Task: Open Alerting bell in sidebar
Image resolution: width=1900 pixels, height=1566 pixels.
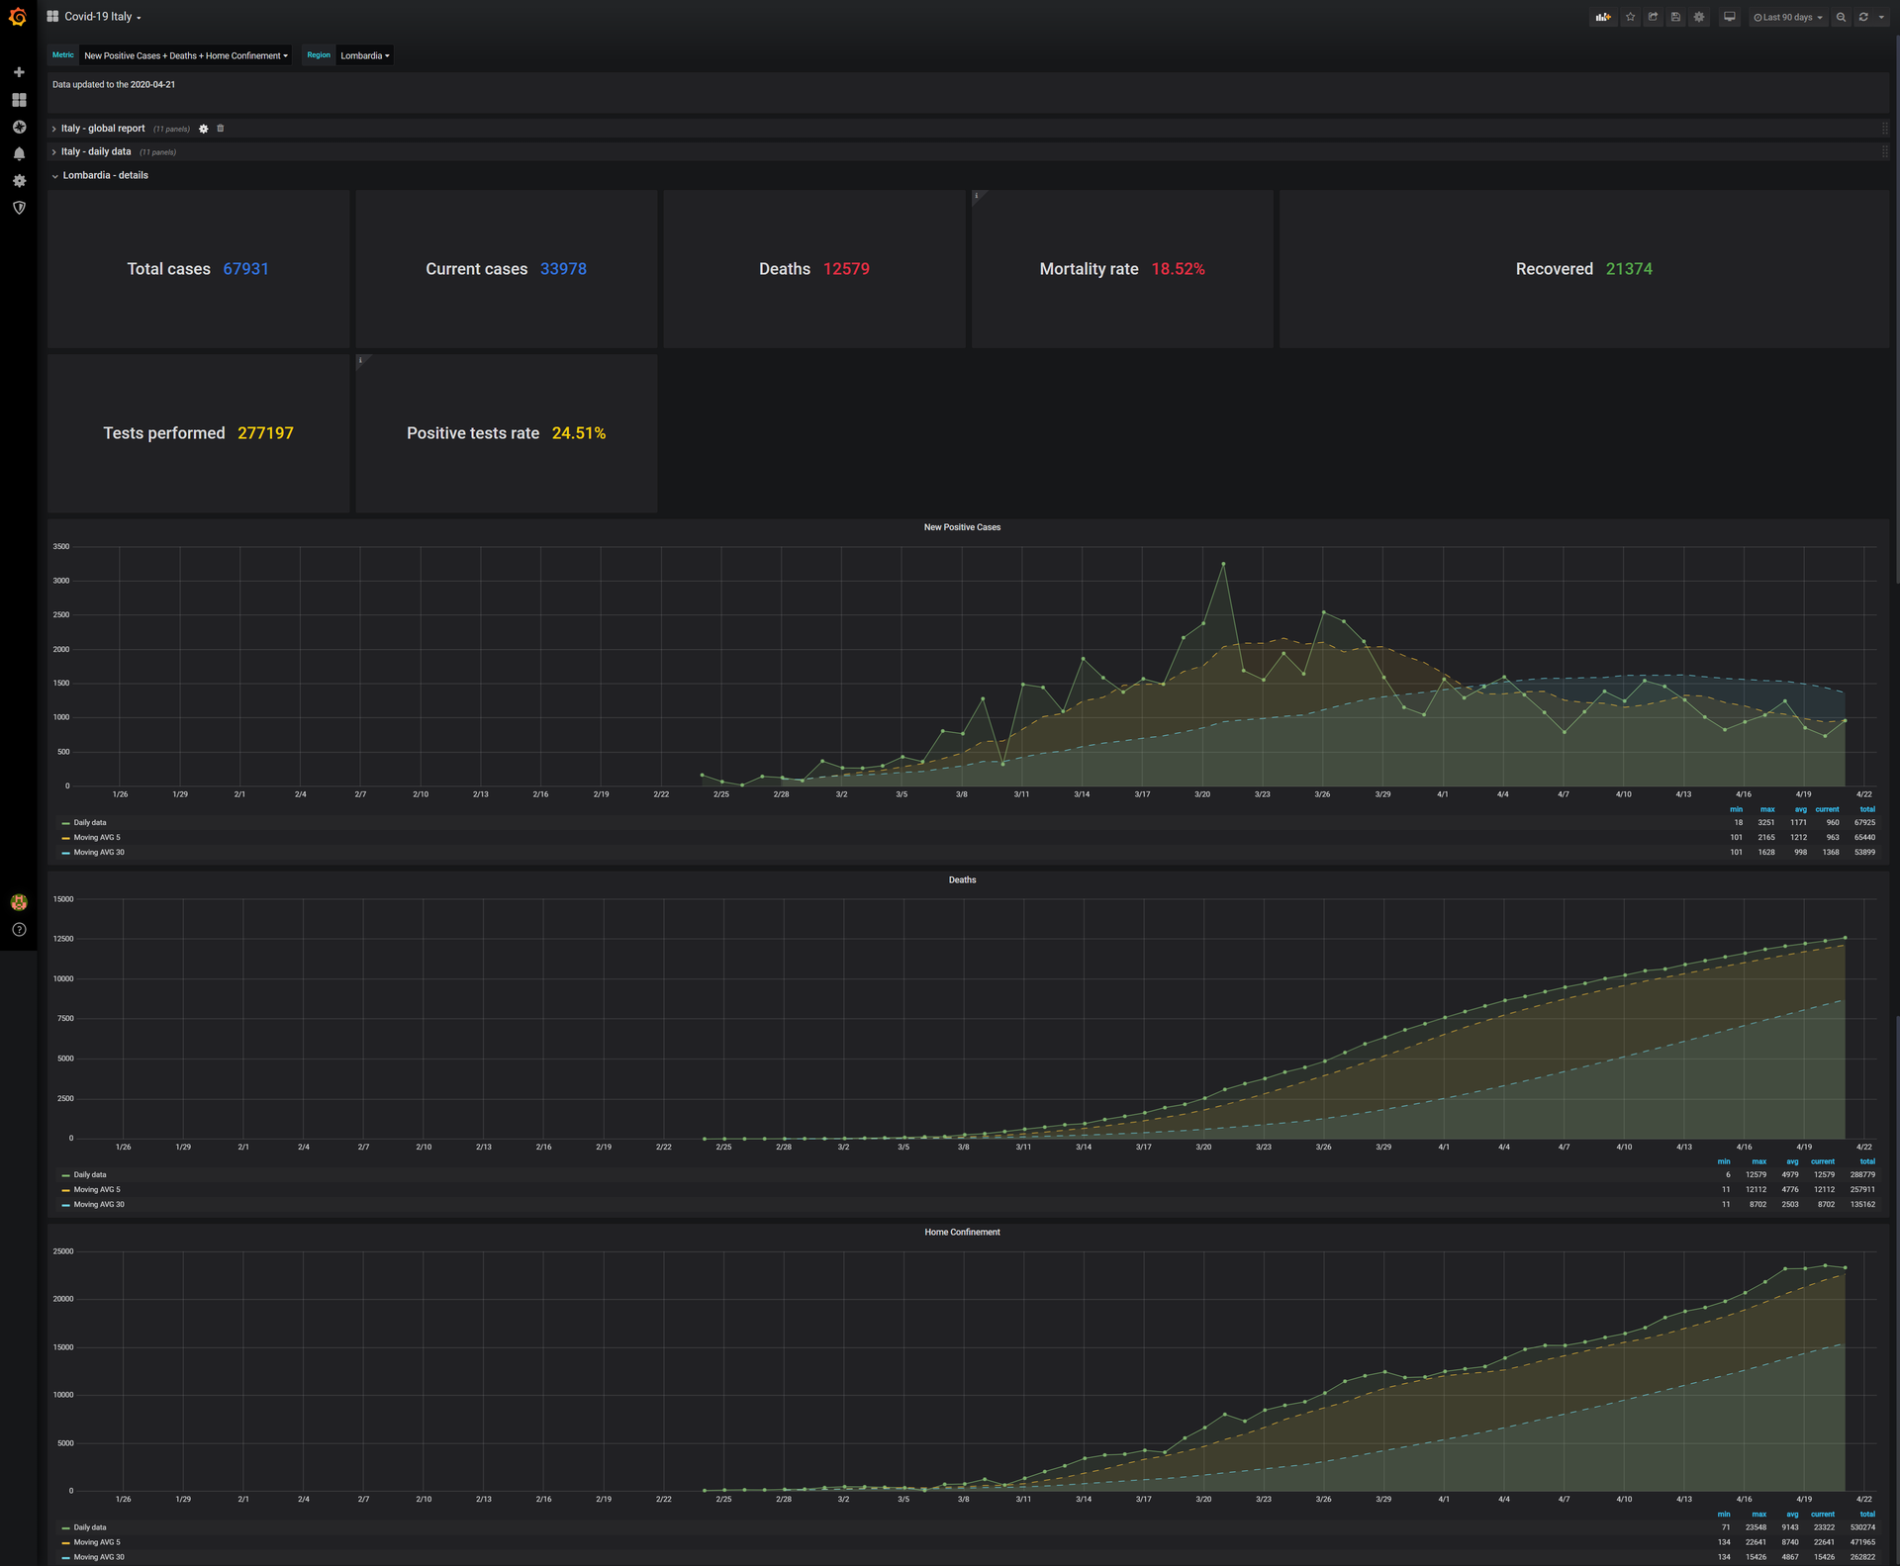Action: 19,154
